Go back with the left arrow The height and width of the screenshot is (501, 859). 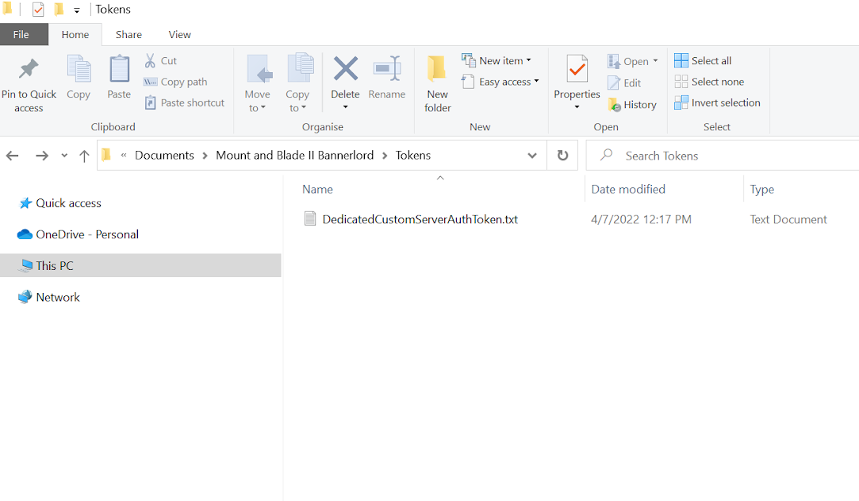click(x=13, y=156)
